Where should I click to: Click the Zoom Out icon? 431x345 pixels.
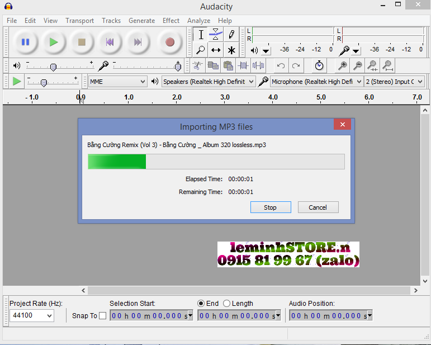coord(358,66)
